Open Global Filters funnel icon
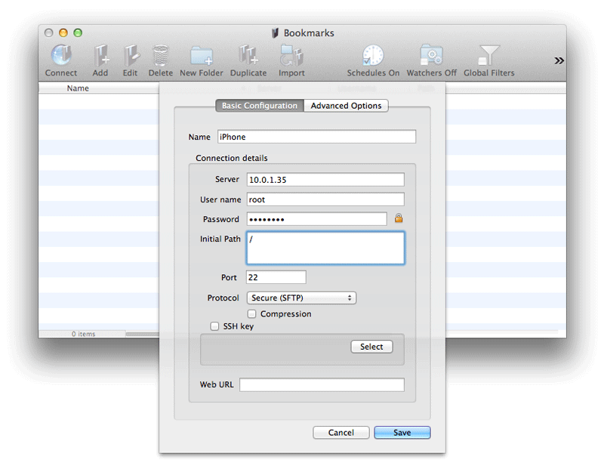Image resolution: width=604 pixels, height=466 pixels. [x=488, y=56]
